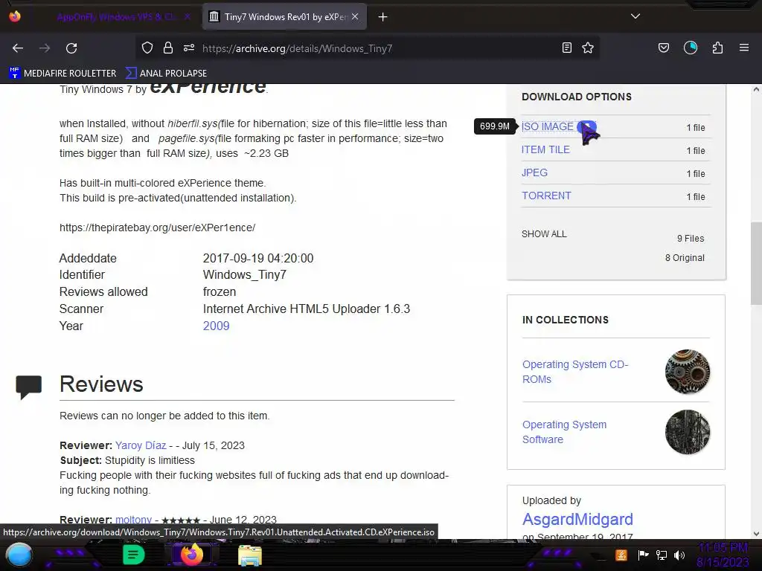Open the volume speaker tray icon
This screenshot has width=762, height=571.
point(679,555)
